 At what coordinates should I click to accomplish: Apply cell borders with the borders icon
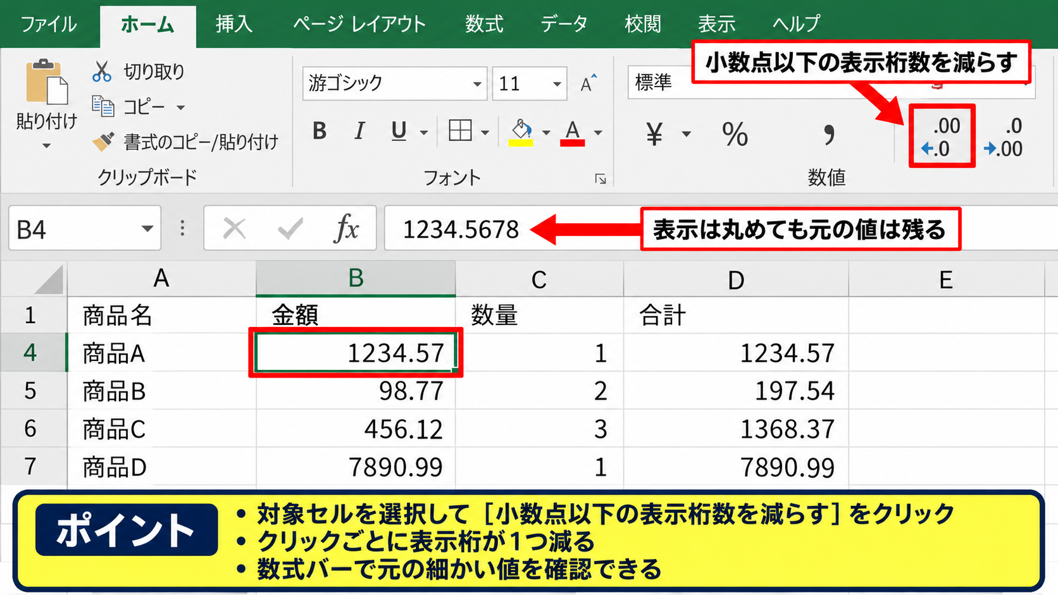point(460,131)
